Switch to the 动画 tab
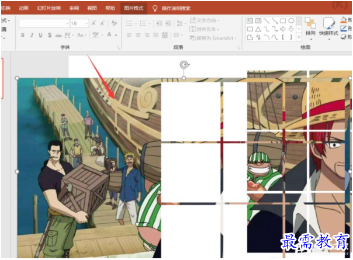353x260 pixels. (23, 8)
